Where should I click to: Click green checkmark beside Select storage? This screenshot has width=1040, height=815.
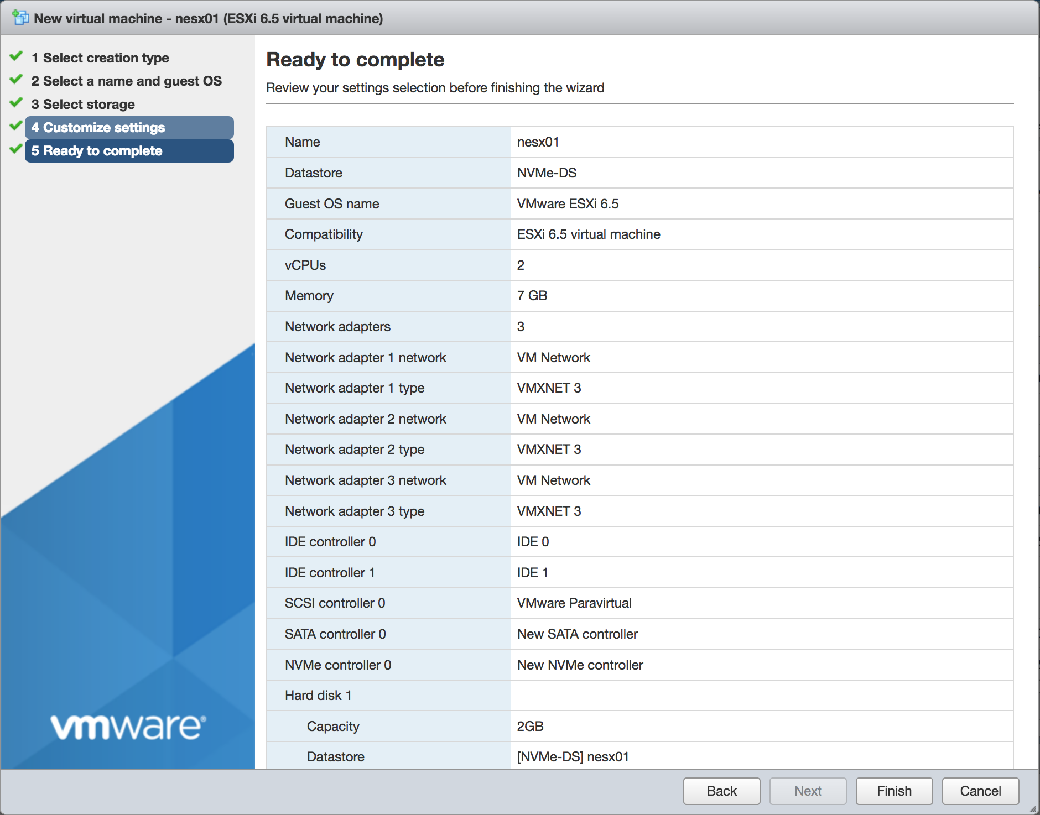tap(16, 102)
